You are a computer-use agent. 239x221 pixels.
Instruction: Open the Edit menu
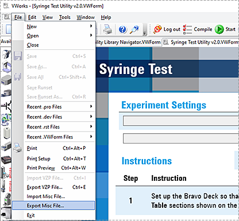(32, 17)
